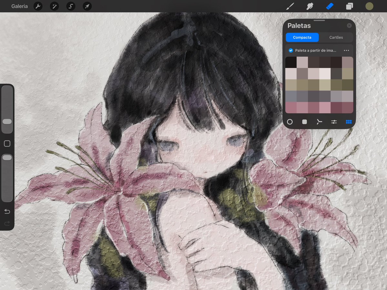Viewport: 387px width, 290px height.
Task: Click the brush size slider handle
Action: pos(7,122)
